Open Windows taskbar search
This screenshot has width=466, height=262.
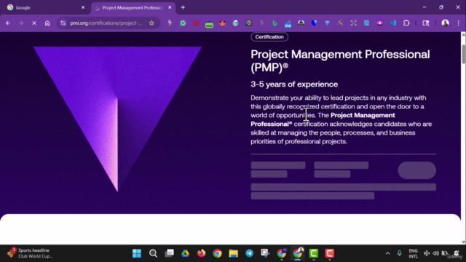click(153, 253)
